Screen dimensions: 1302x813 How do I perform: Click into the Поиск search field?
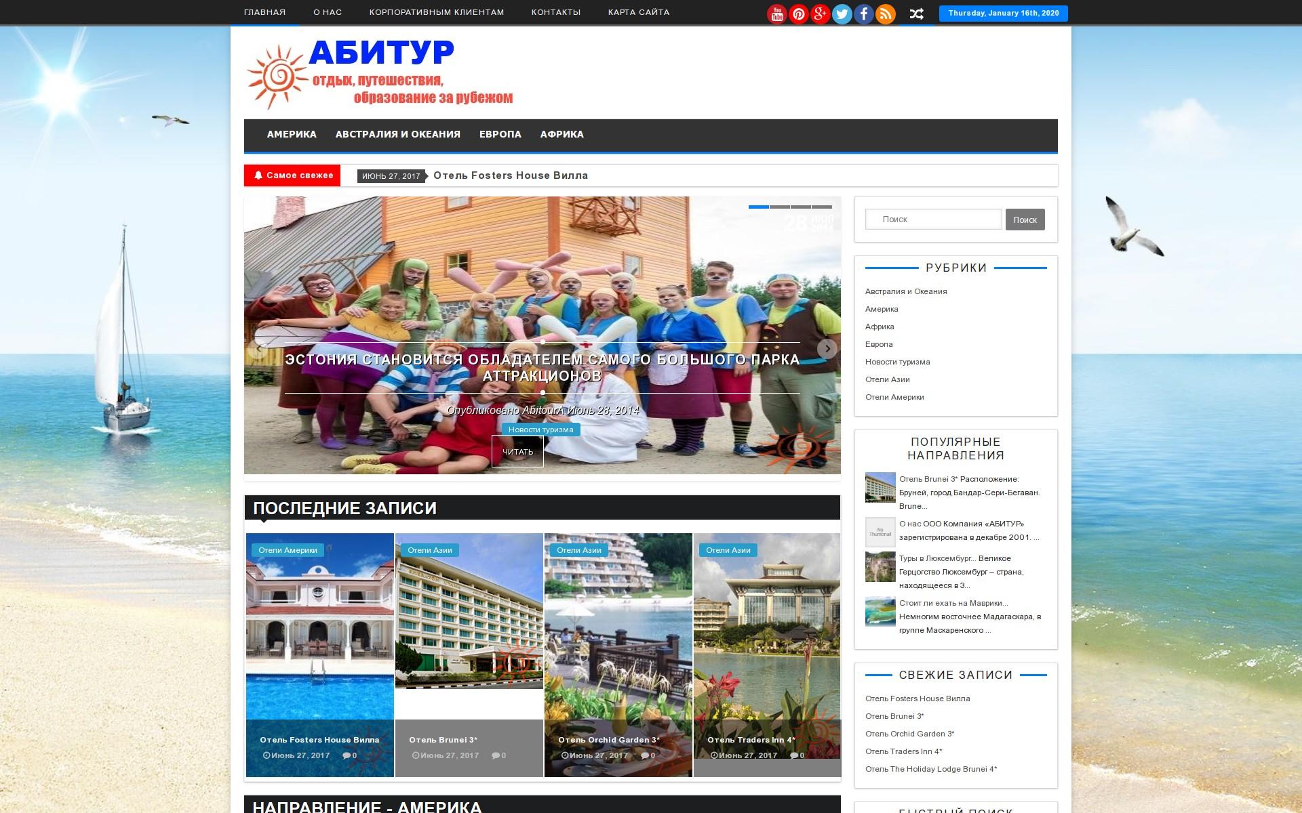(x=933, y=220)
